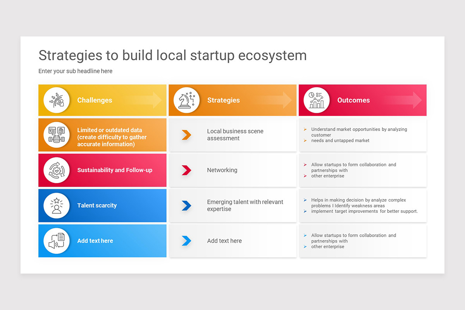Click the Challenges header funnel icon
Screen dimensions: 465x310
pyautogui.click(x=57, y=100)
